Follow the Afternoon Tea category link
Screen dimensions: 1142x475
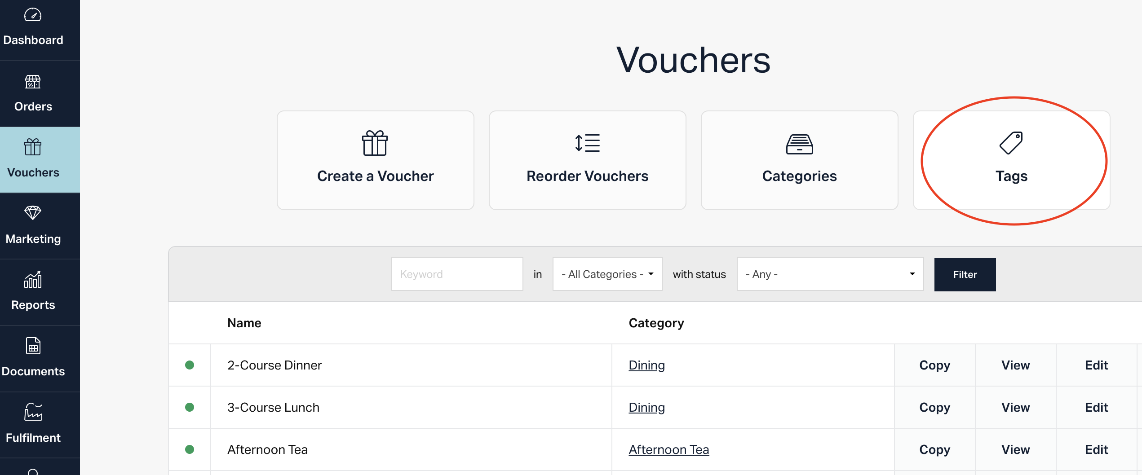coord(668,449)
